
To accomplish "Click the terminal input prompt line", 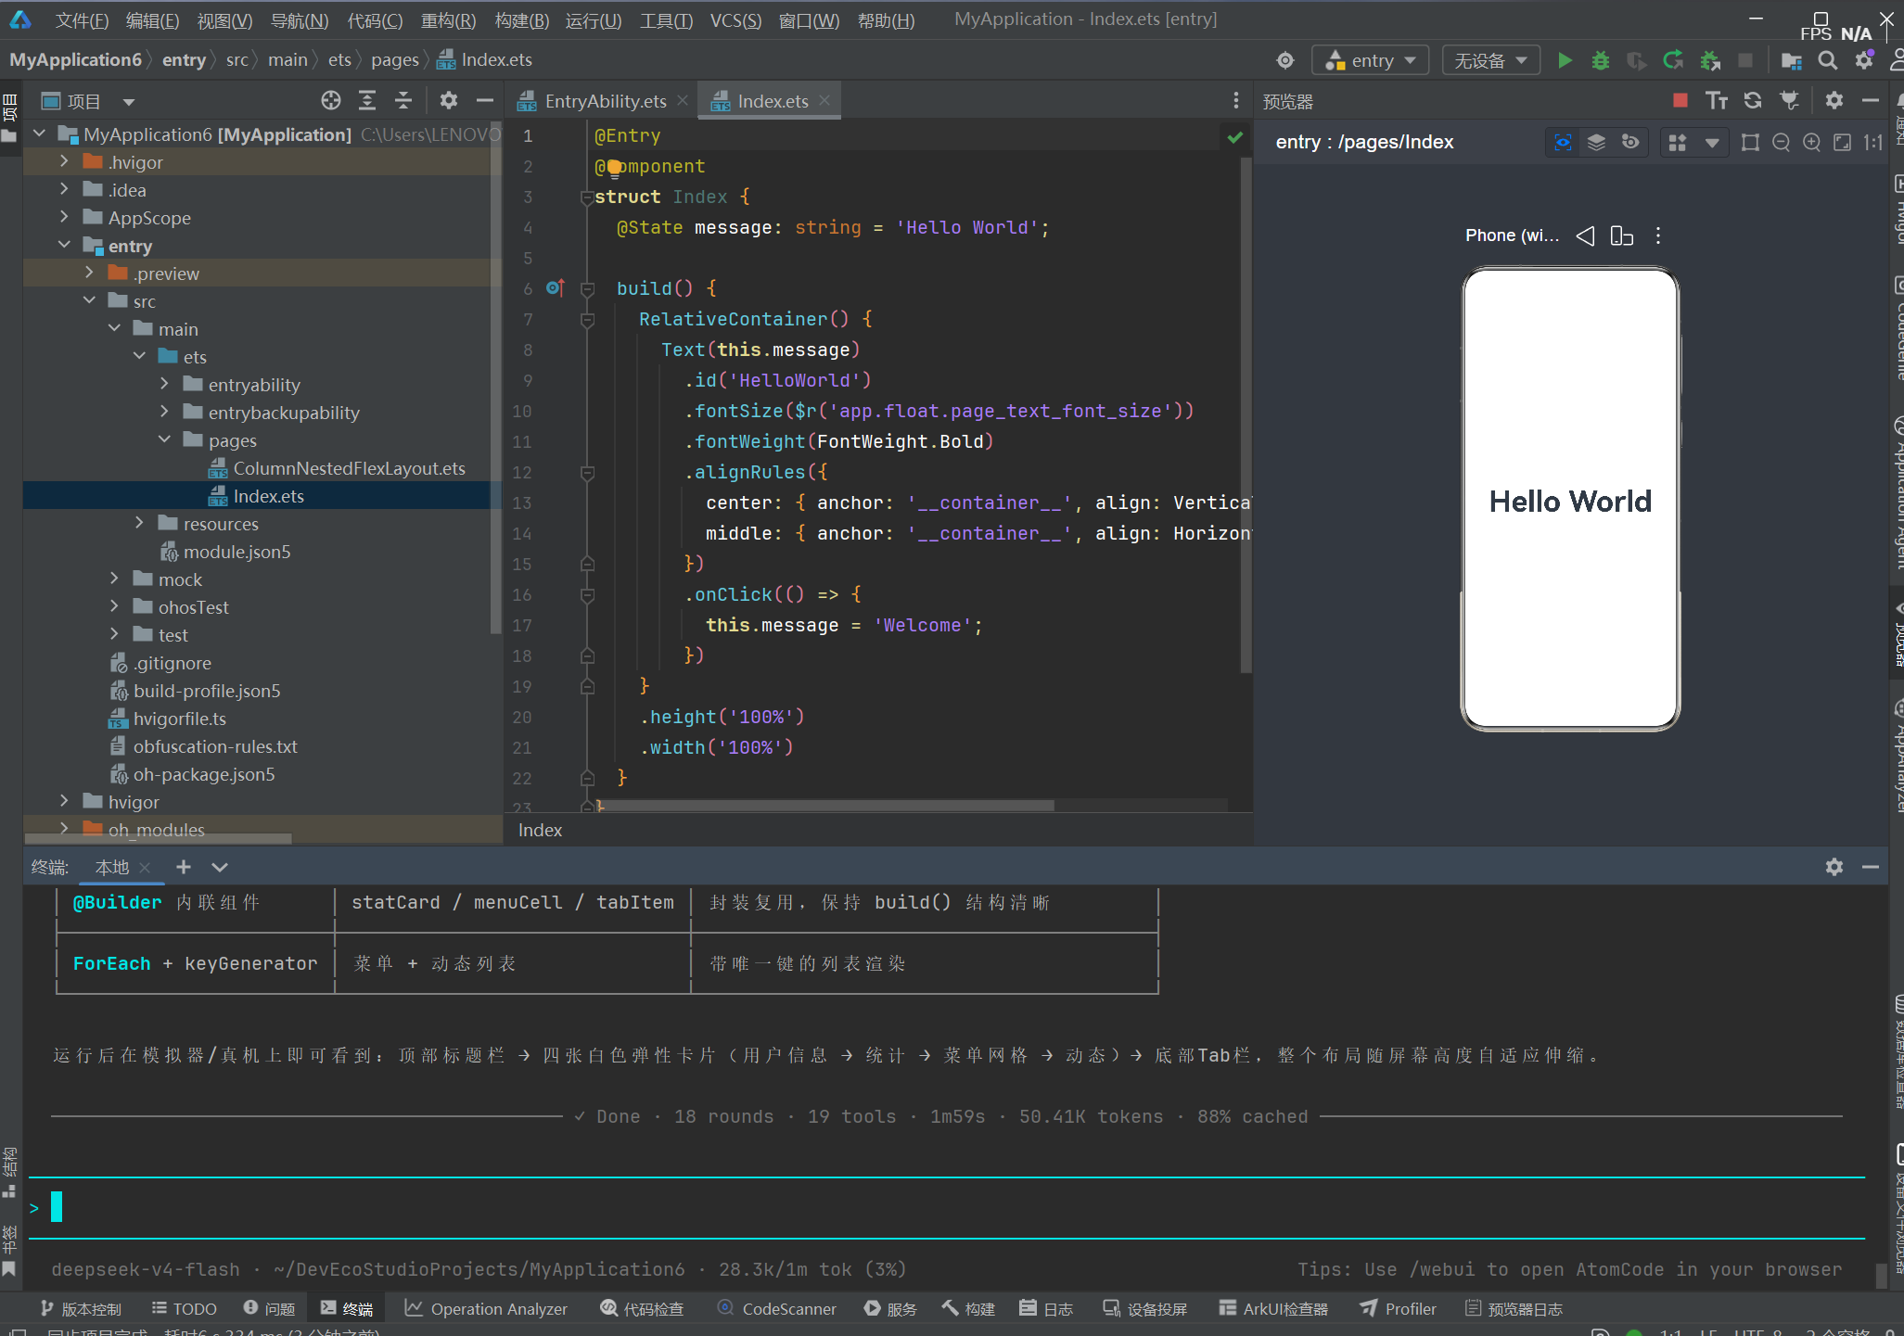I will [x=946, y=1207].
